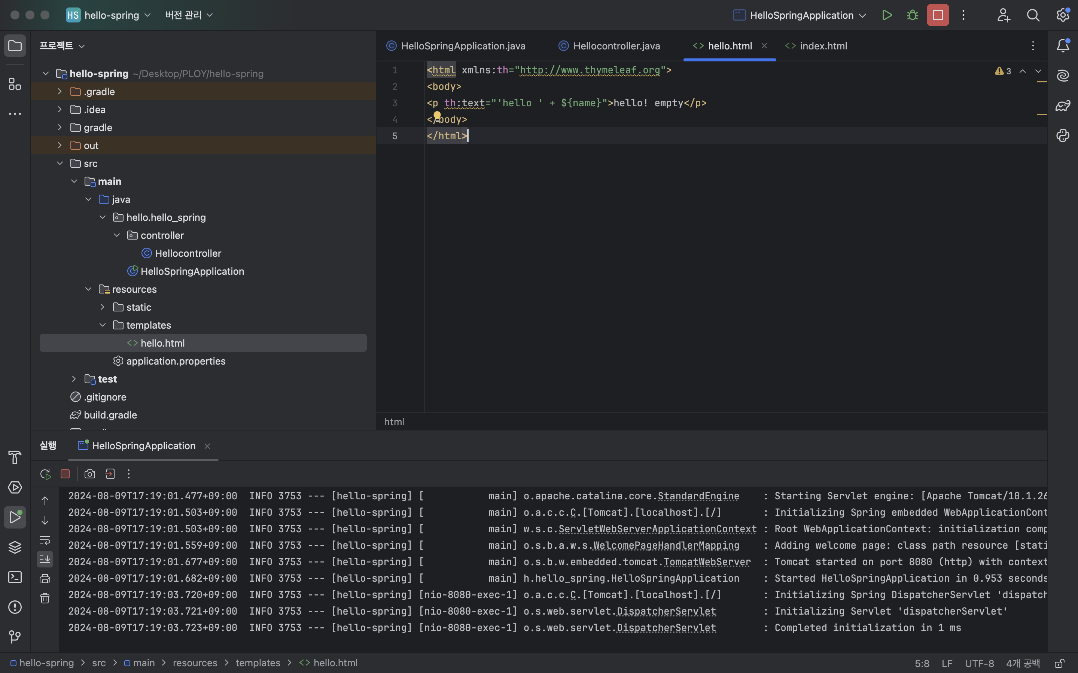Go to the next highlighted problem arrow
Screen dimensions: 1078x673
(1038, 71)
